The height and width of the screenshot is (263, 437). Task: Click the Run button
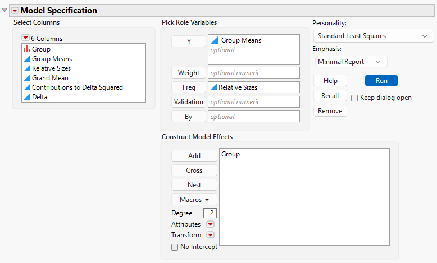[381, 81]
